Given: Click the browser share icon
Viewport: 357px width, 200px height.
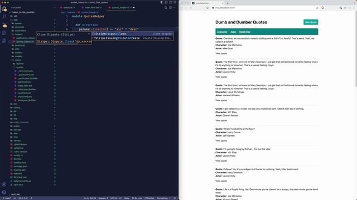Looking at the screenshot, I should 317,8.
